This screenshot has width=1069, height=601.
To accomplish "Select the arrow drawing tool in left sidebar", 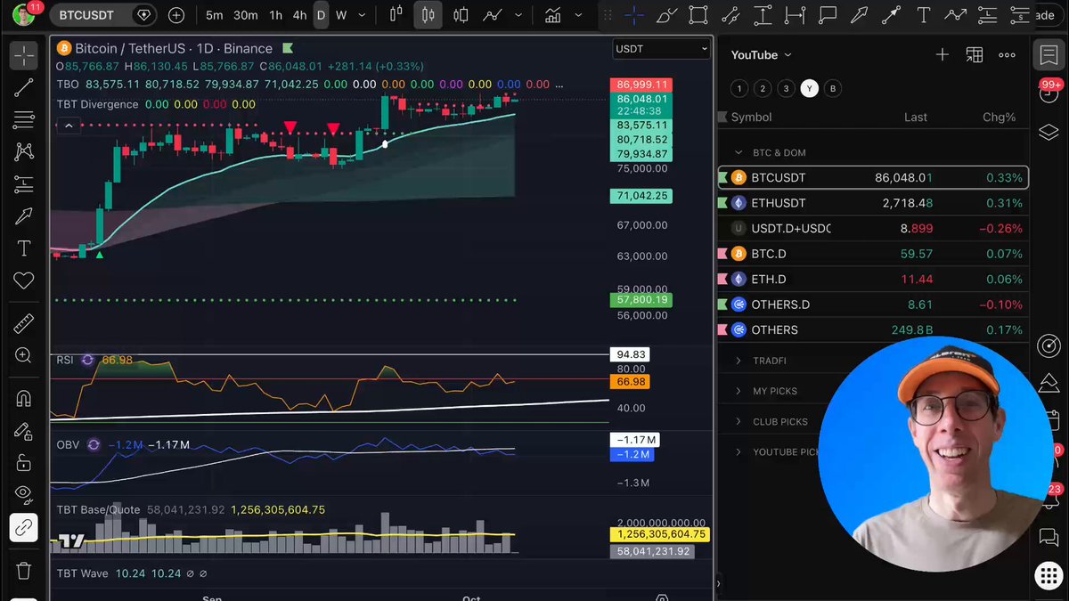I will click(24, 216).
